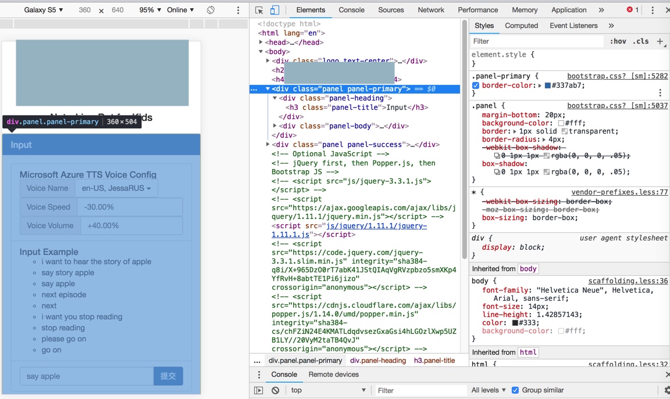The width and height of the screenshot is (670, 399).
Task: Expand the panel-success div node
Action: (x=268, y=145)
